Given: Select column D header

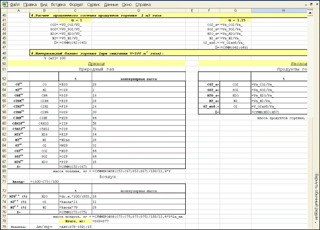Looking at the screenshot, I should pos(139,10).
